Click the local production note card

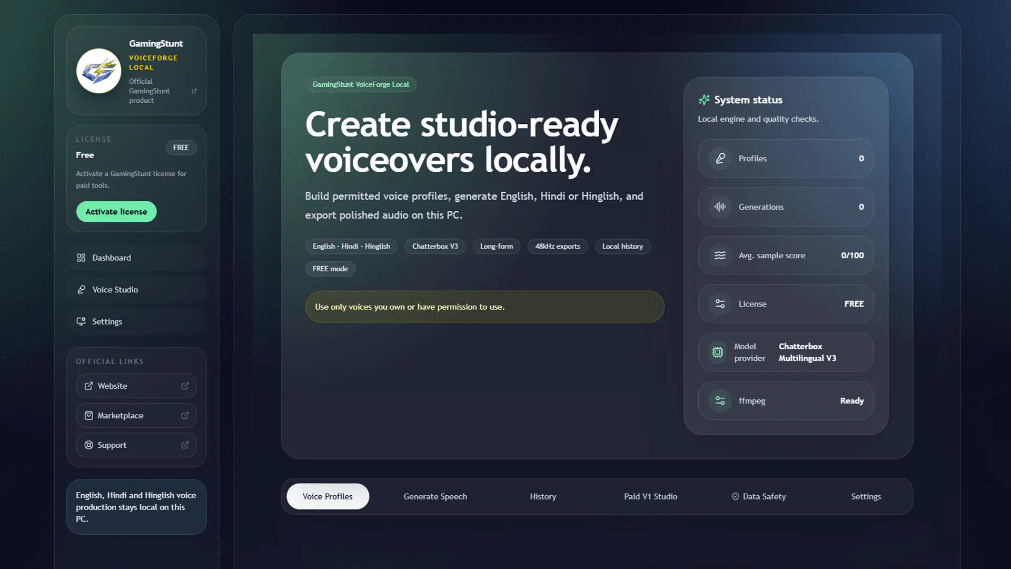coord(136,507)
